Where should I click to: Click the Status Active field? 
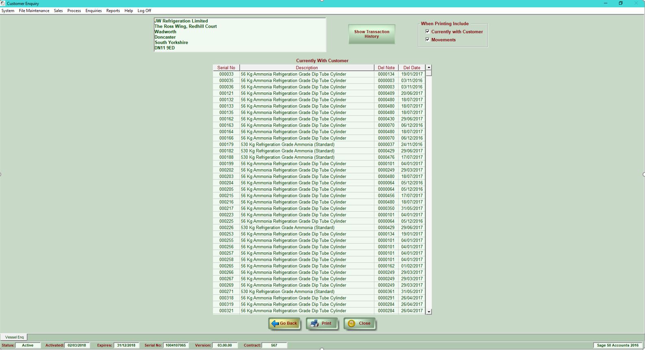[28, 345]
